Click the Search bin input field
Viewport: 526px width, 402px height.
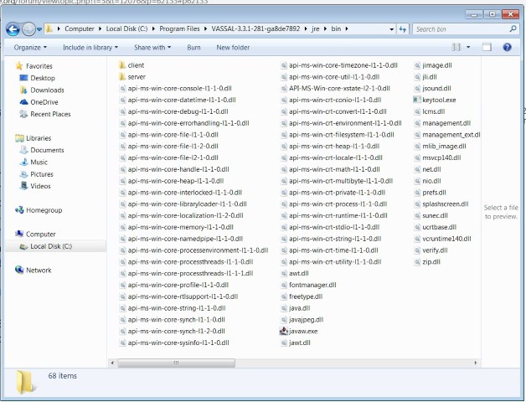pos(462,29)
